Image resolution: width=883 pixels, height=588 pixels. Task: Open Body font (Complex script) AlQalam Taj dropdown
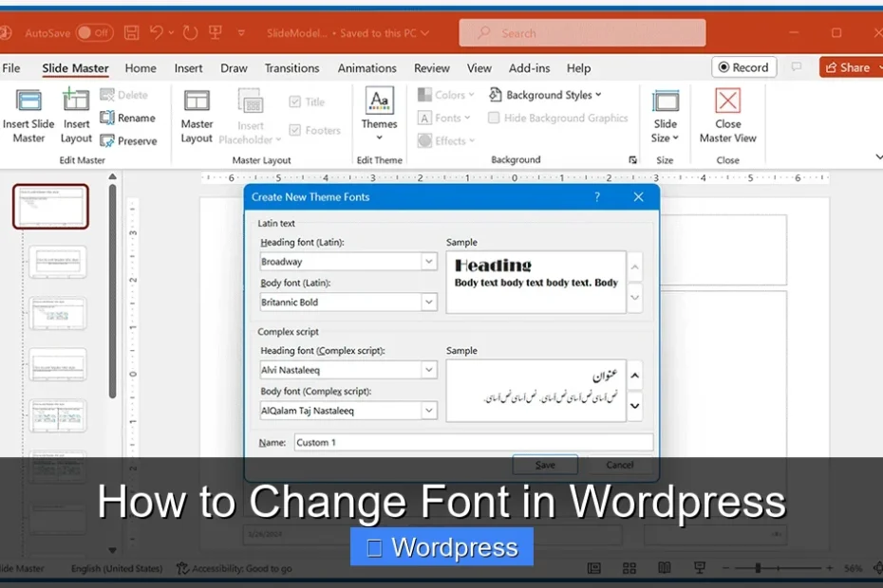tap(428, 411)
